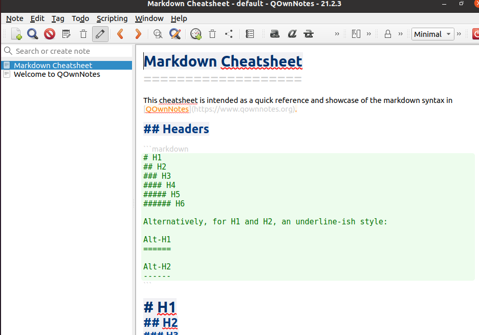479x335 pixels.
Task: Click the split panels layout icon
Action: click(x=356, y=34)
